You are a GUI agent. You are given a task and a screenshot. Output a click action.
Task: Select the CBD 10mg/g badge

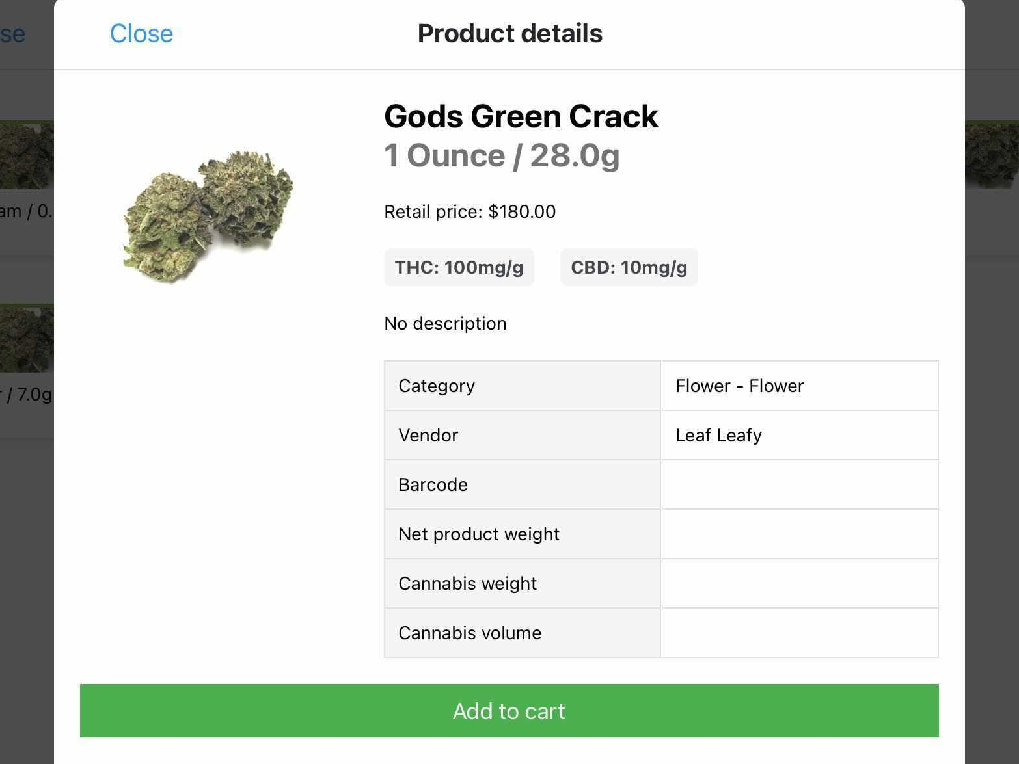pyautogui.click(x=629, y=268)
